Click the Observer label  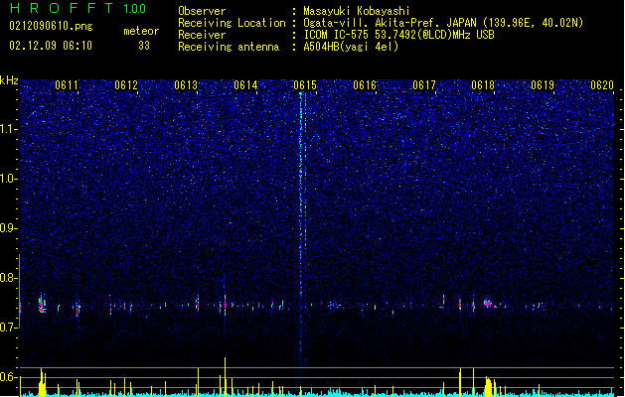202,11
